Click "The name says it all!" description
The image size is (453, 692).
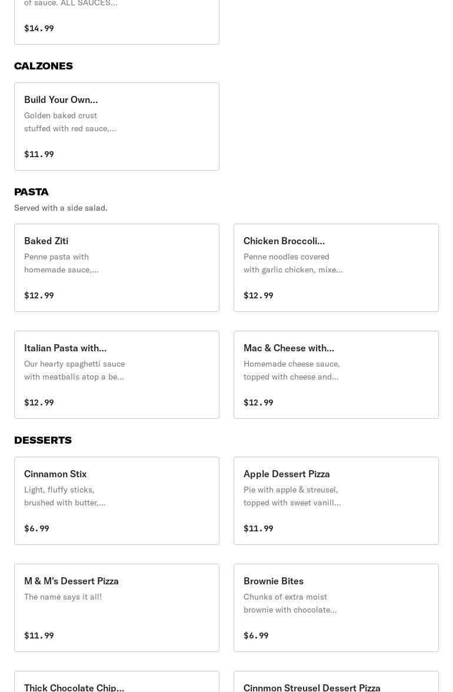pyautogui.click(x=63, y=597)
